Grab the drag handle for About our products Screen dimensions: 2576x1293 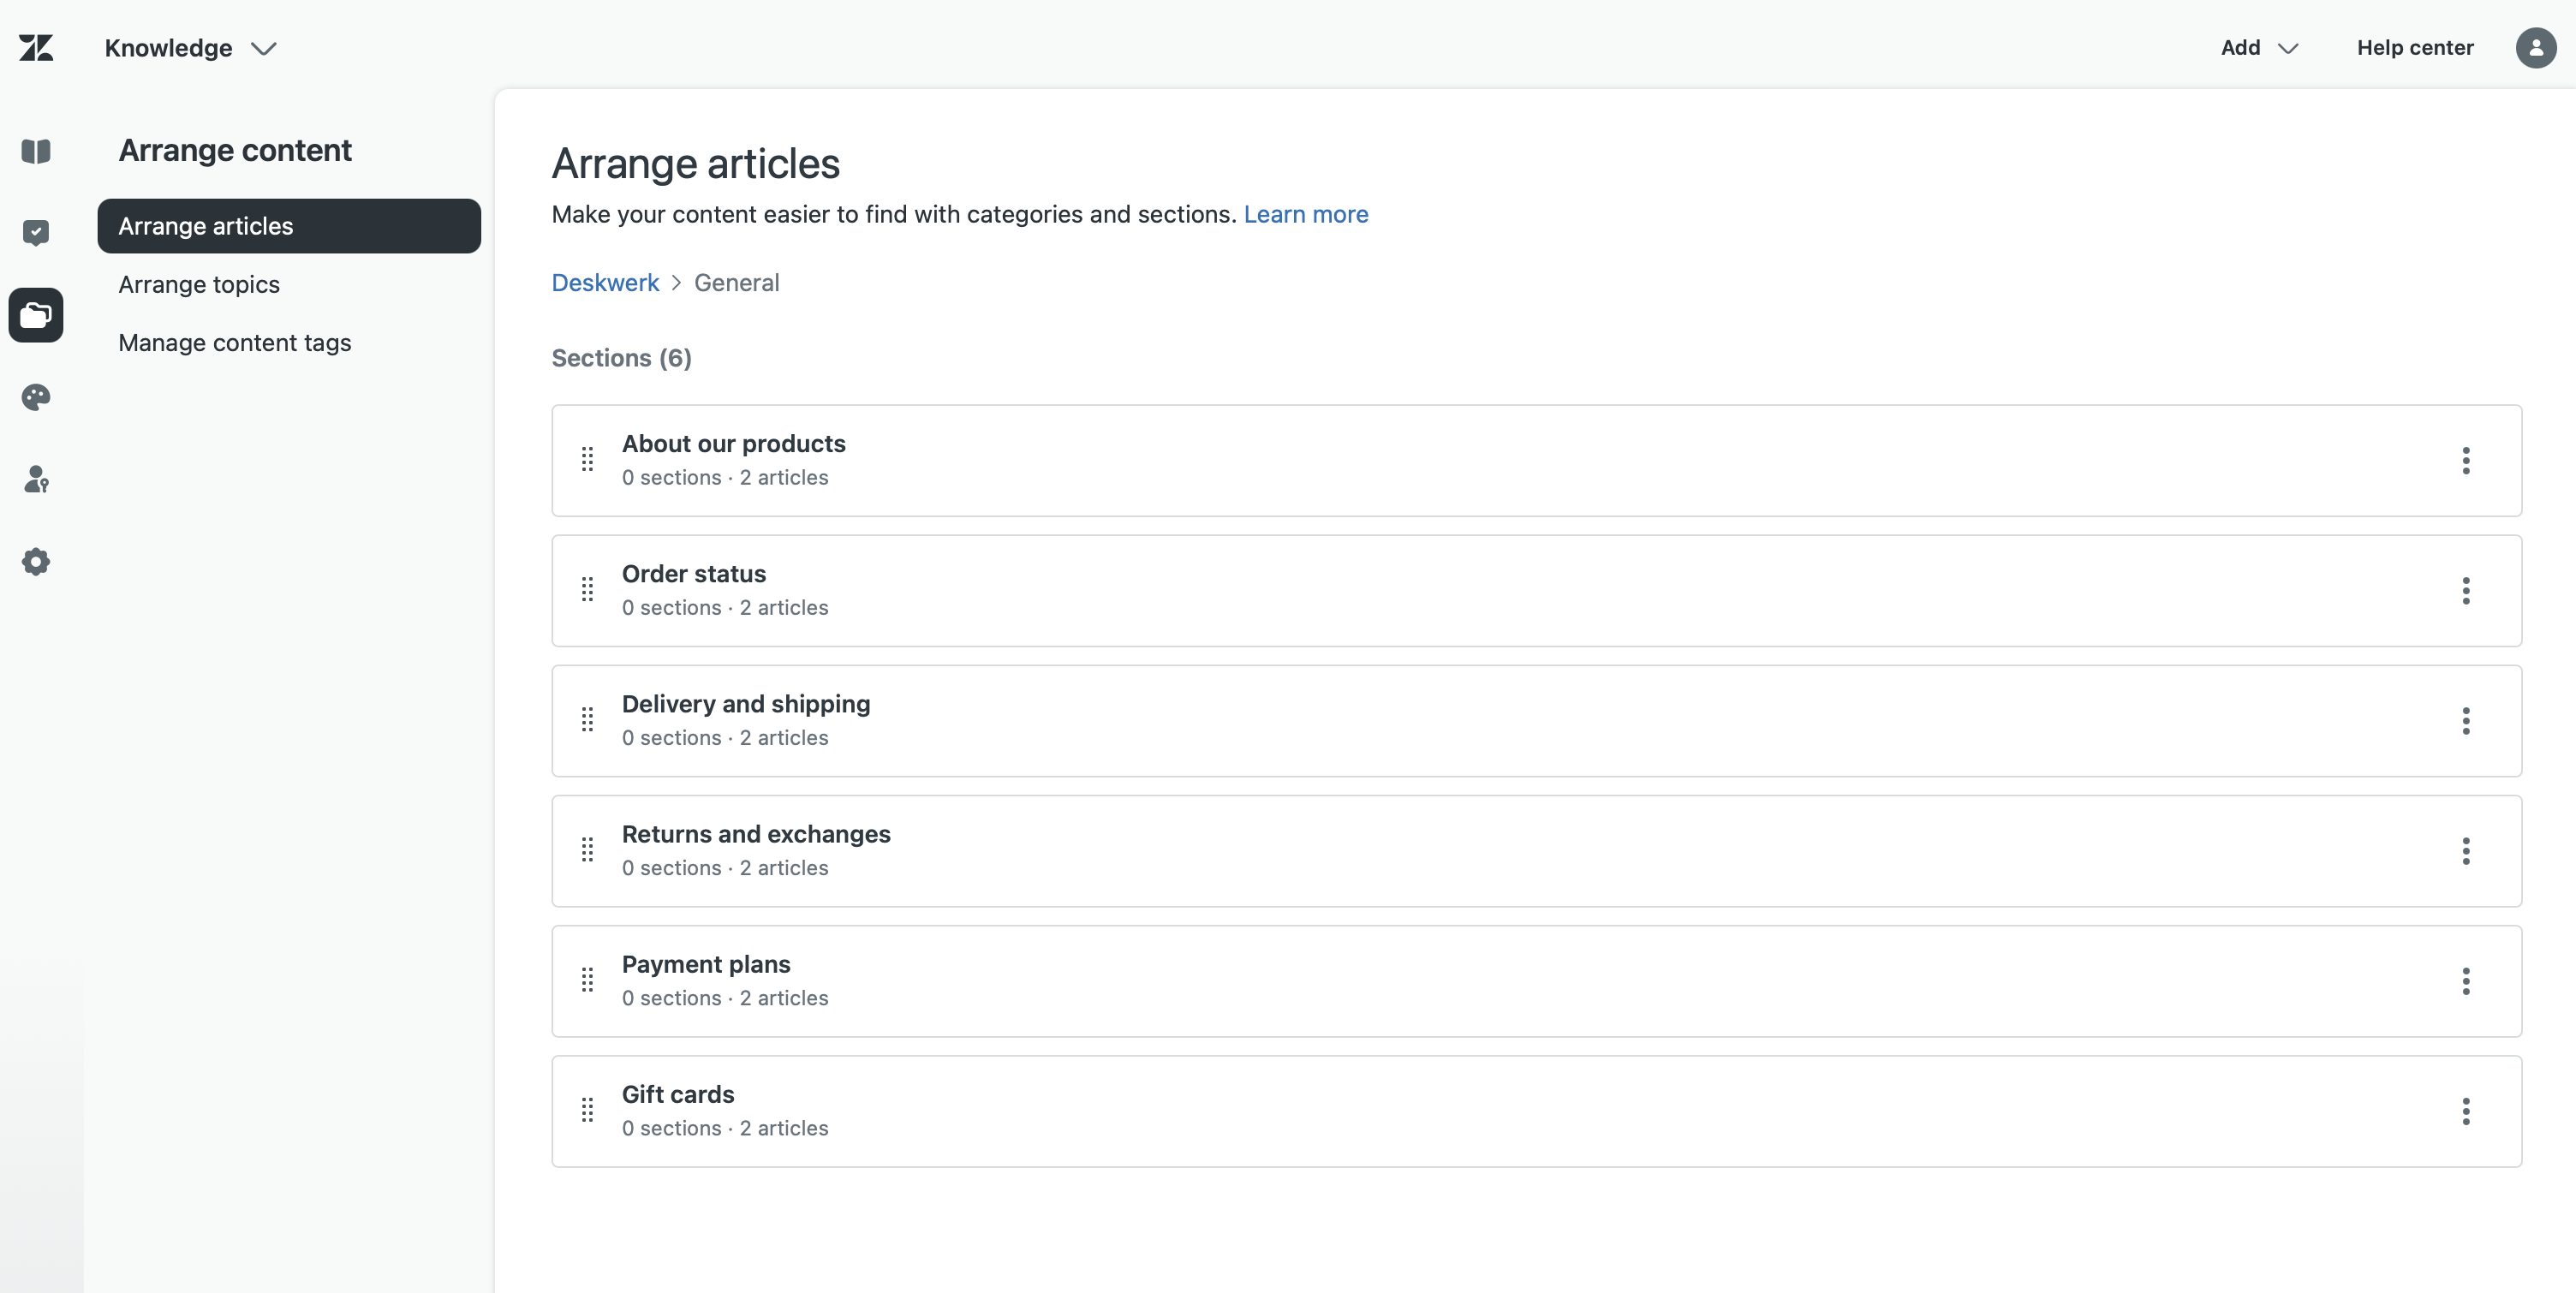588,460
